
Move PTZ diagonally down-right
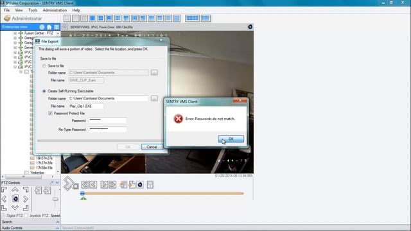26,208
